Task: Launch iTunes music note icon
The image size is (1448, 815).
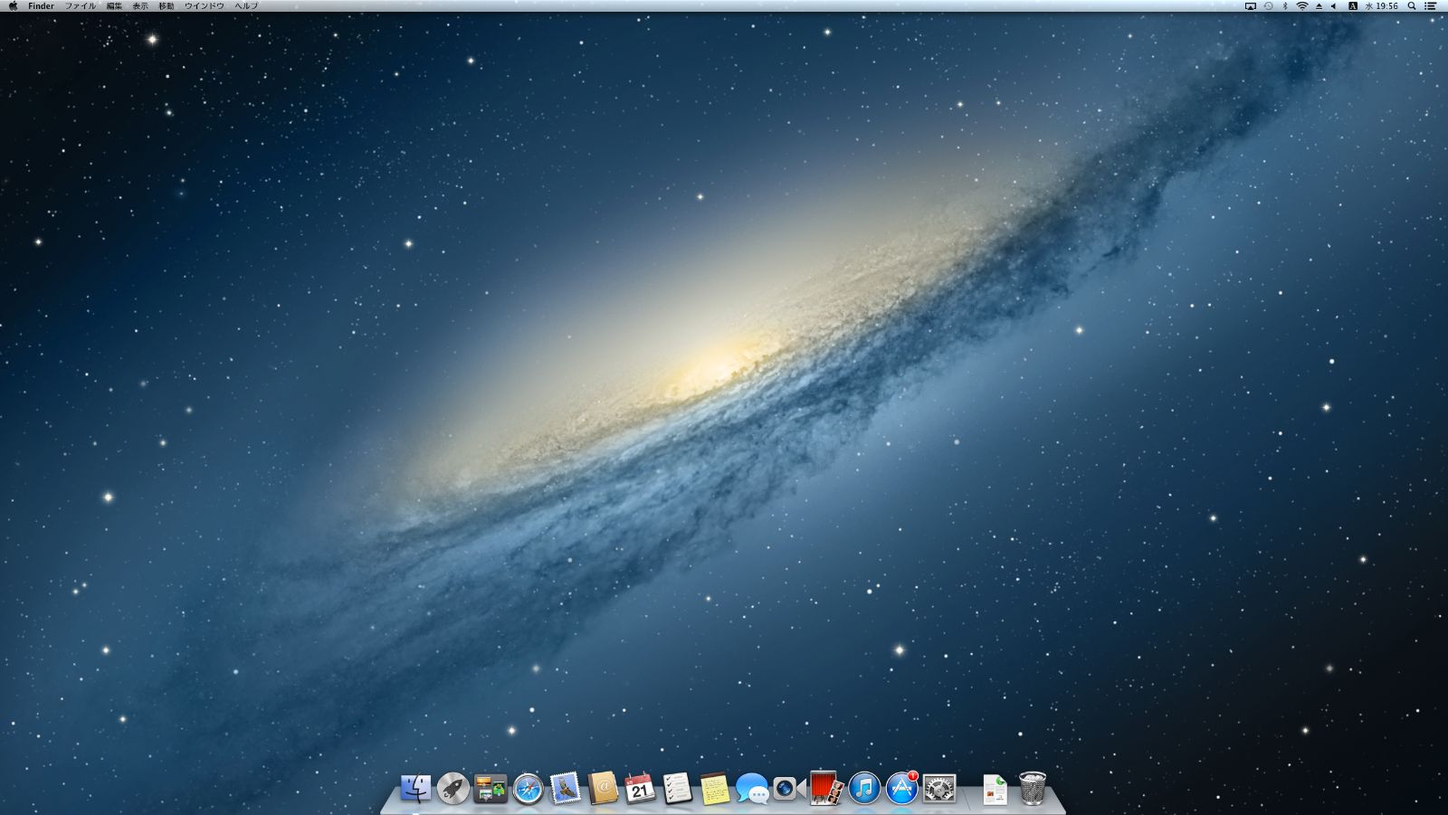Action: click(x=864, y=788)
